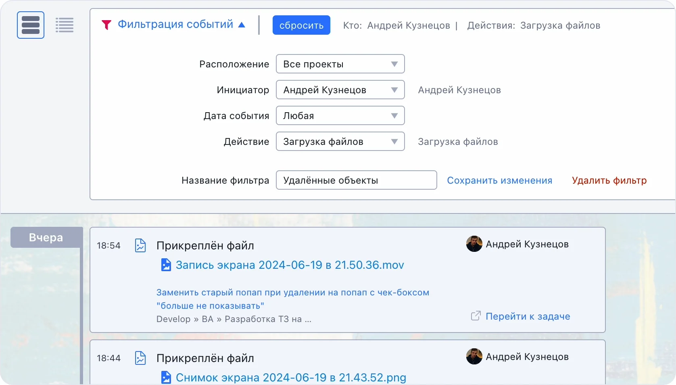This screenshot has width=676, height=385.
Task: Click the red funnel filter icon
Action: tap(106, 25)
